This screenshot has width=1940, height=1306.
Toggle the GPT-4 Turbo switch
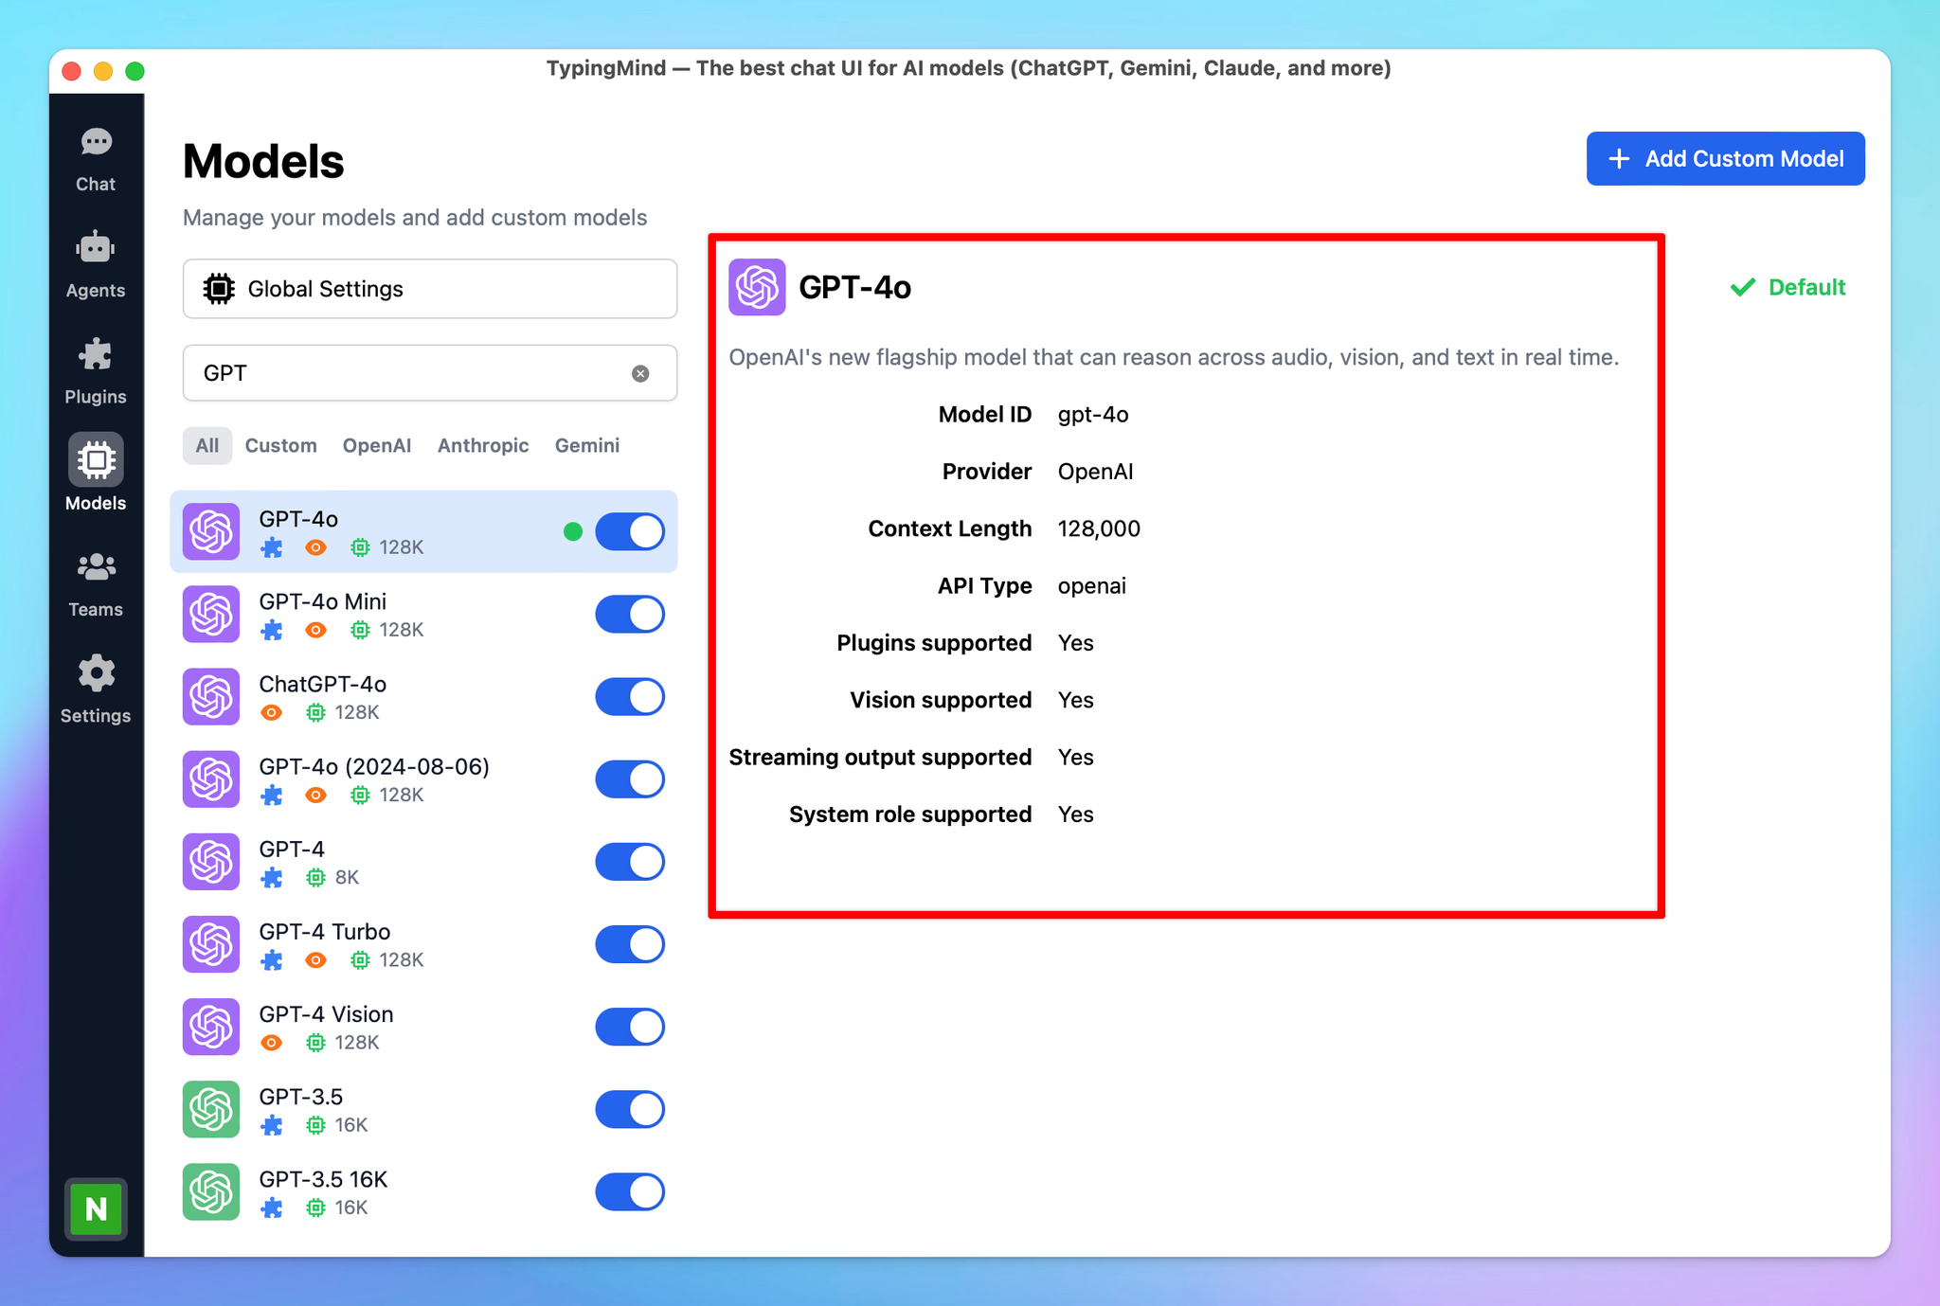tap(630, 944)
